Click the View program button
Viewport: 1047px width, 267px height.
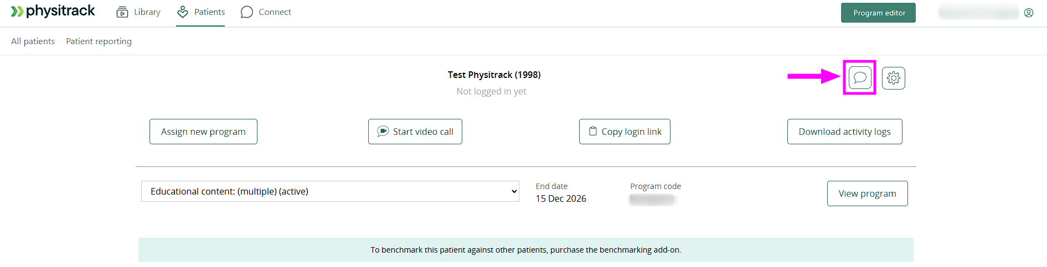pyautogui.click(x=867, y=193)
